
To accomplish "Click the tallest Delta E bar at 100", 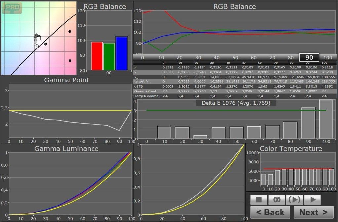I will [x=326, y=119].
